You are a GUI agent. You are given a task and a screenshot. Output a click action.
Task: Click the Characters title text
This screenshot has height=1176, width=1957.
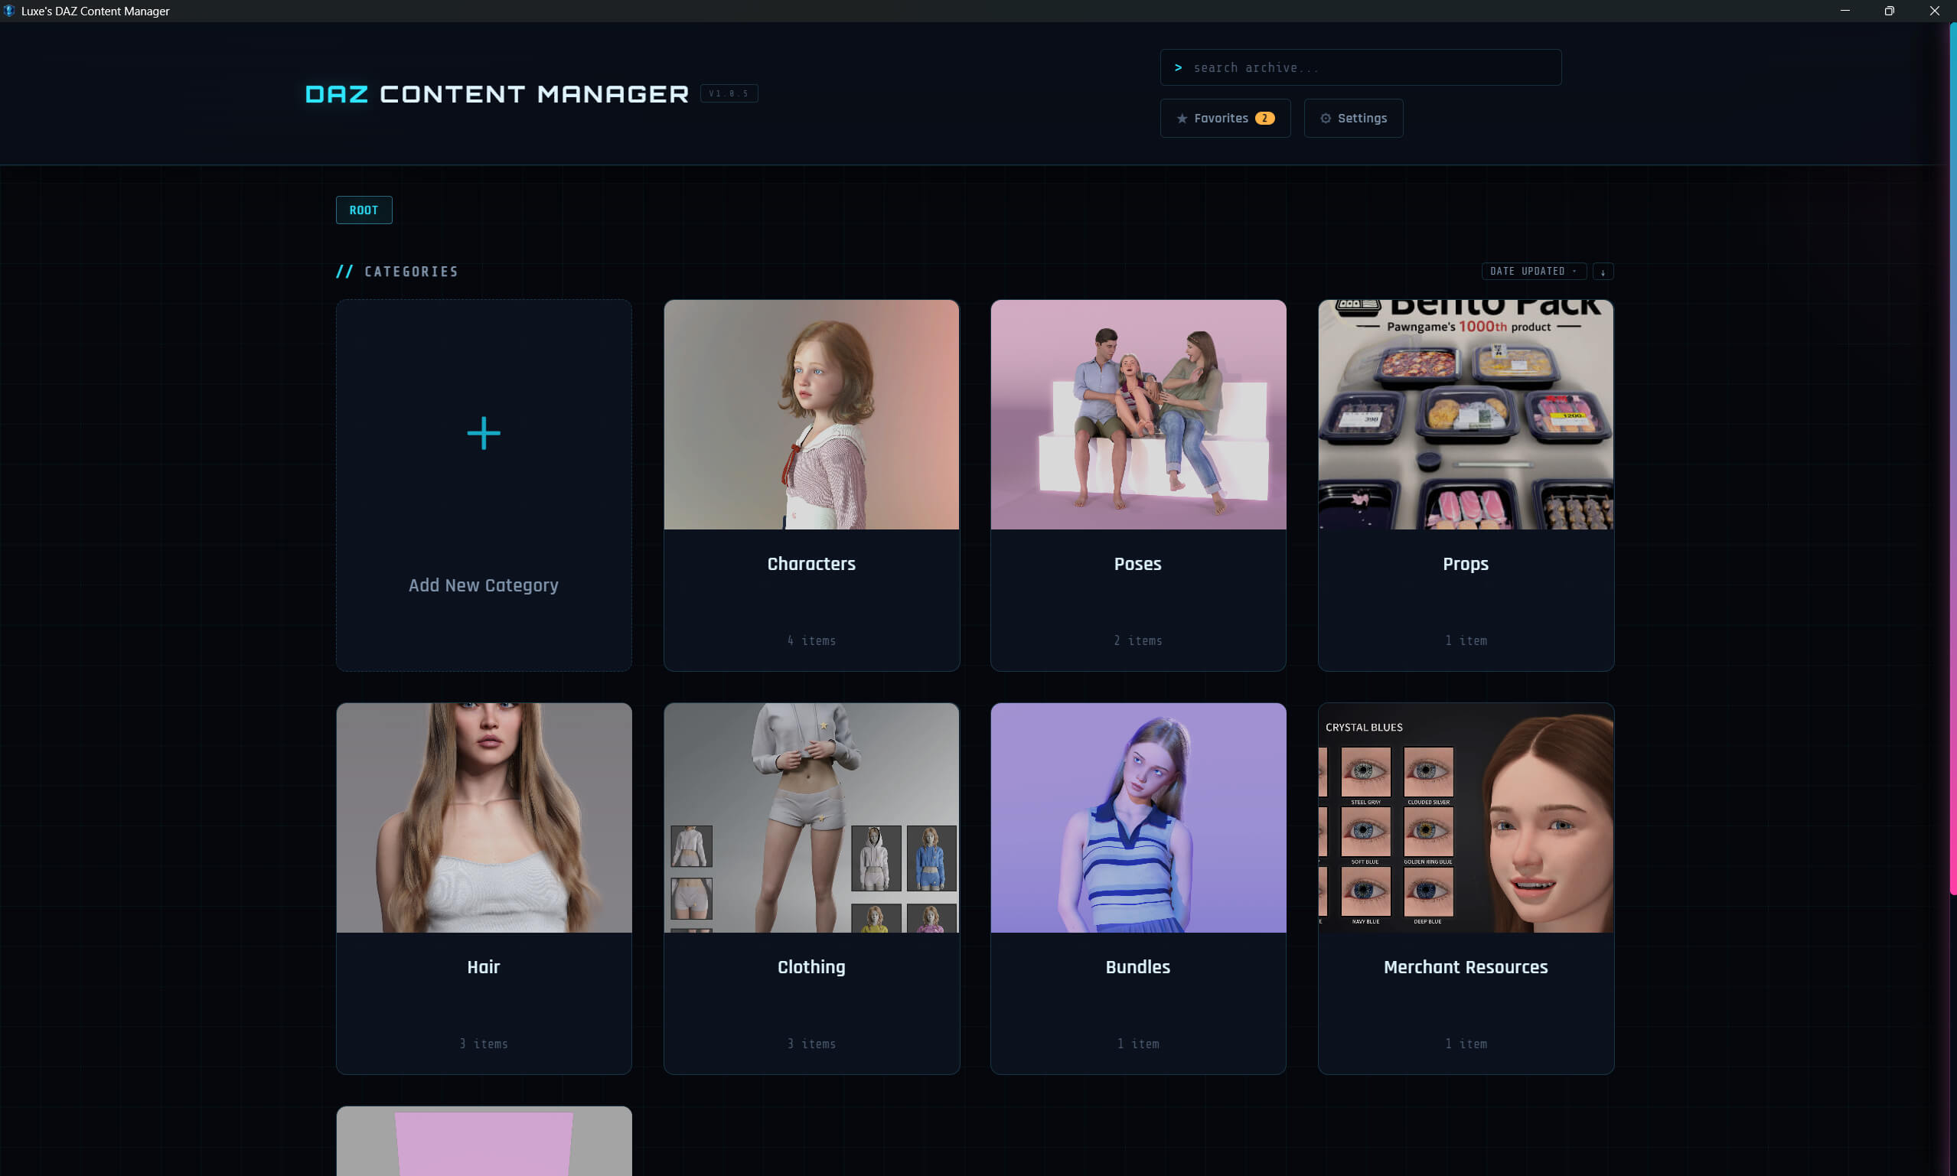pyautogui.click(x=811, y=564)
